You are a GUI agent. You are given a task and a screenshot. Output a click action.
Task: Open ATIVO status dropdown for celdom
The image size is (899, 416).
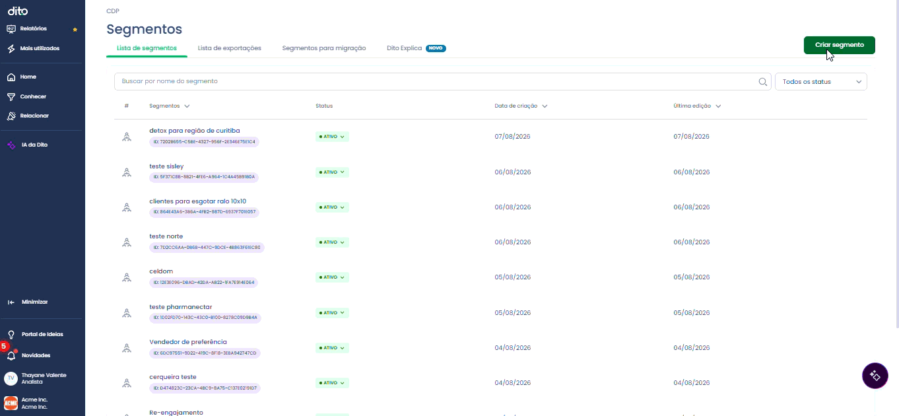(332, 277)
